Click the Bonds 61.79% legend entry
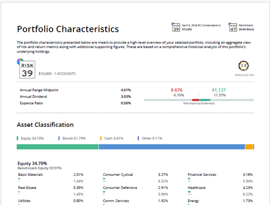Viewport: 270px width, 205px height. 72,138
